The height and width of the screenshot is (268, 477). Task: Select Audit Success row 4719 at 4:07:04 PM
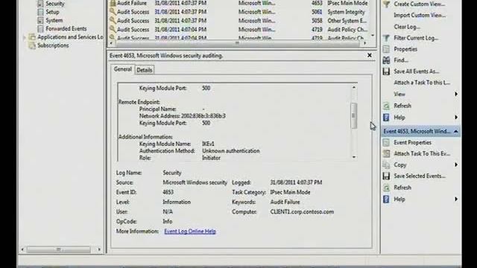coord(239,30)
